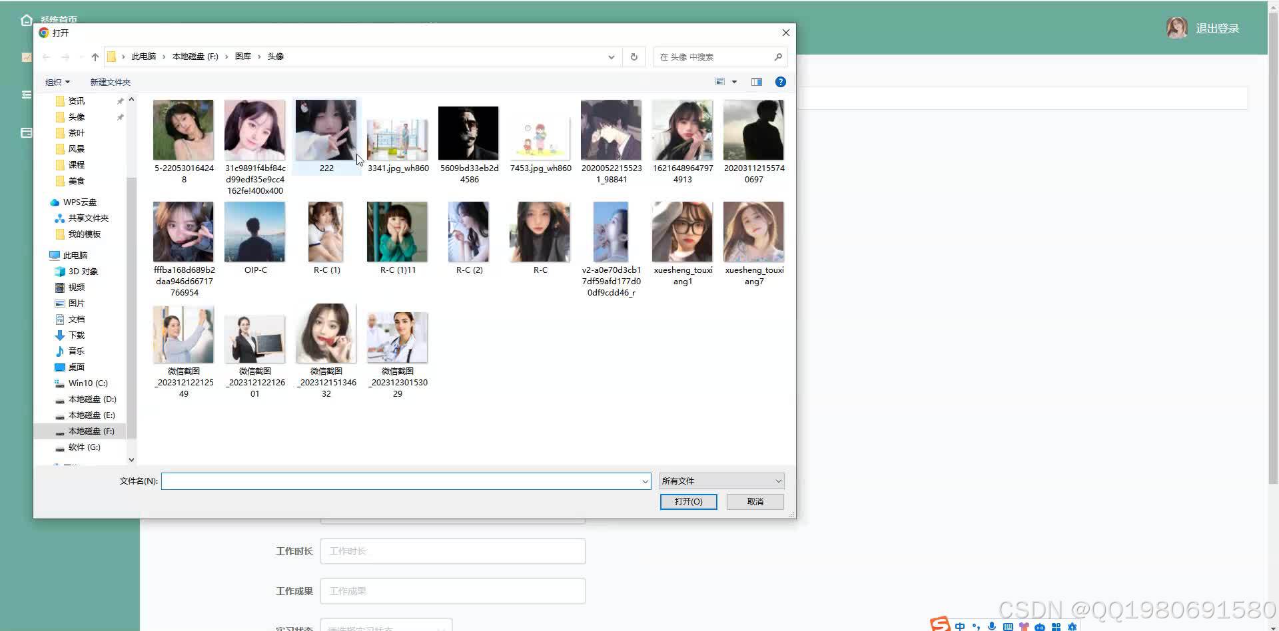The image size is (1279, 631).
Task: Select 此电脑 in navigation tree
Action: (75, 256)
